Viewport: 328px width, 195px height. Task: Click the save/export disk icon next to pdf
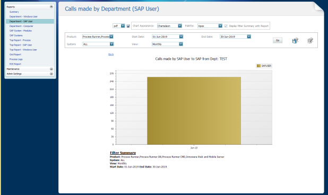(128, 26)
